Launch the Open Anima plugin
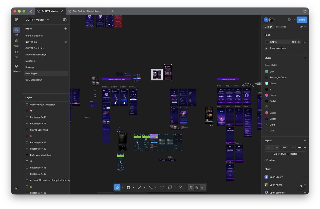This screenshot has height=209, width=320. pos(276,185)
